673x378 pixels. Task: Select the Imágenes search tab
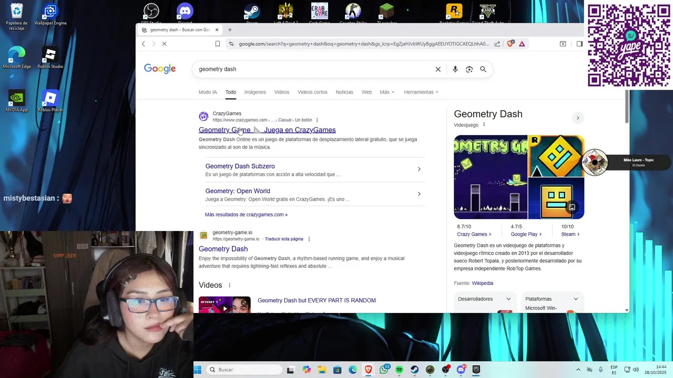[255, 92]
